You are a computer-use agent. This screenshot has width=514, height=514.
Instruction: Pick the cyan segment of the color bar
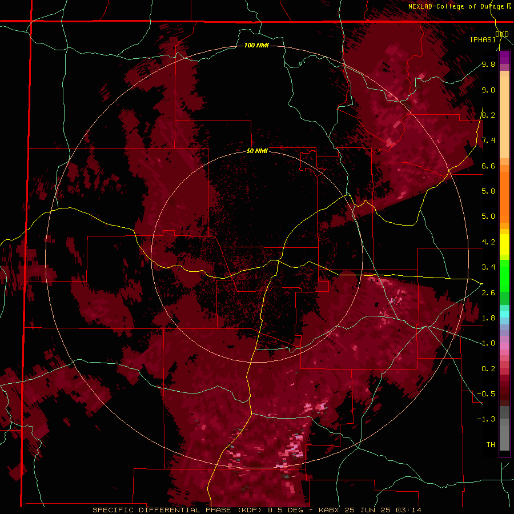click(504, 314)
